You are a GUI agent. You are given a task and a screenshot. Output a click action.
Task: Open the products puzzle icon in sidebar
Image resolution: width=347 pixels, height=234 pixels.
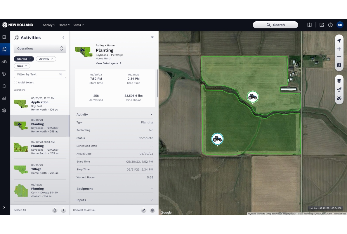[x=4, y=74]
